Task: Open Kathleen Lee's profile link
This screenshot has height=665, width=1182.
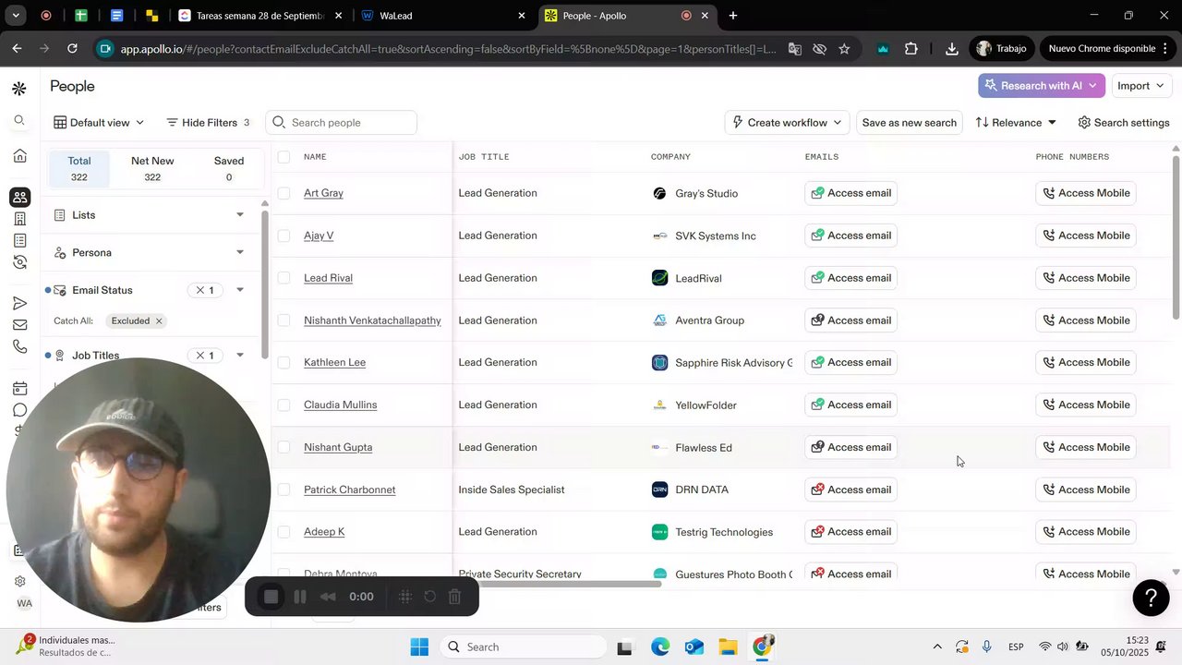Action: 334,362
